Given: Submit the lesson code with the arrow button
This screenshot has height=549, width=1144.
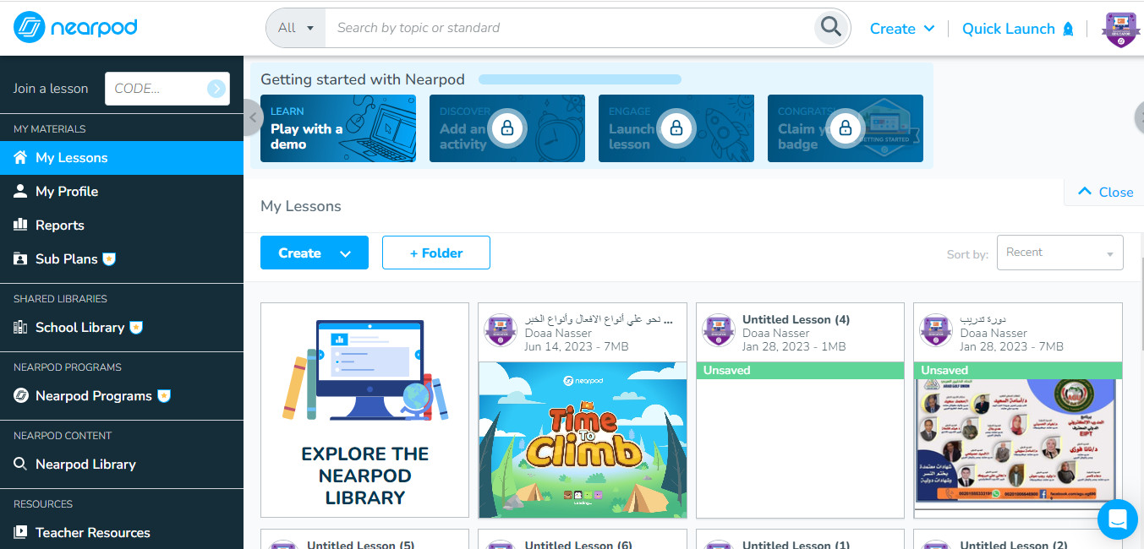Looking at the screenshot, I should tap(216, 88).
